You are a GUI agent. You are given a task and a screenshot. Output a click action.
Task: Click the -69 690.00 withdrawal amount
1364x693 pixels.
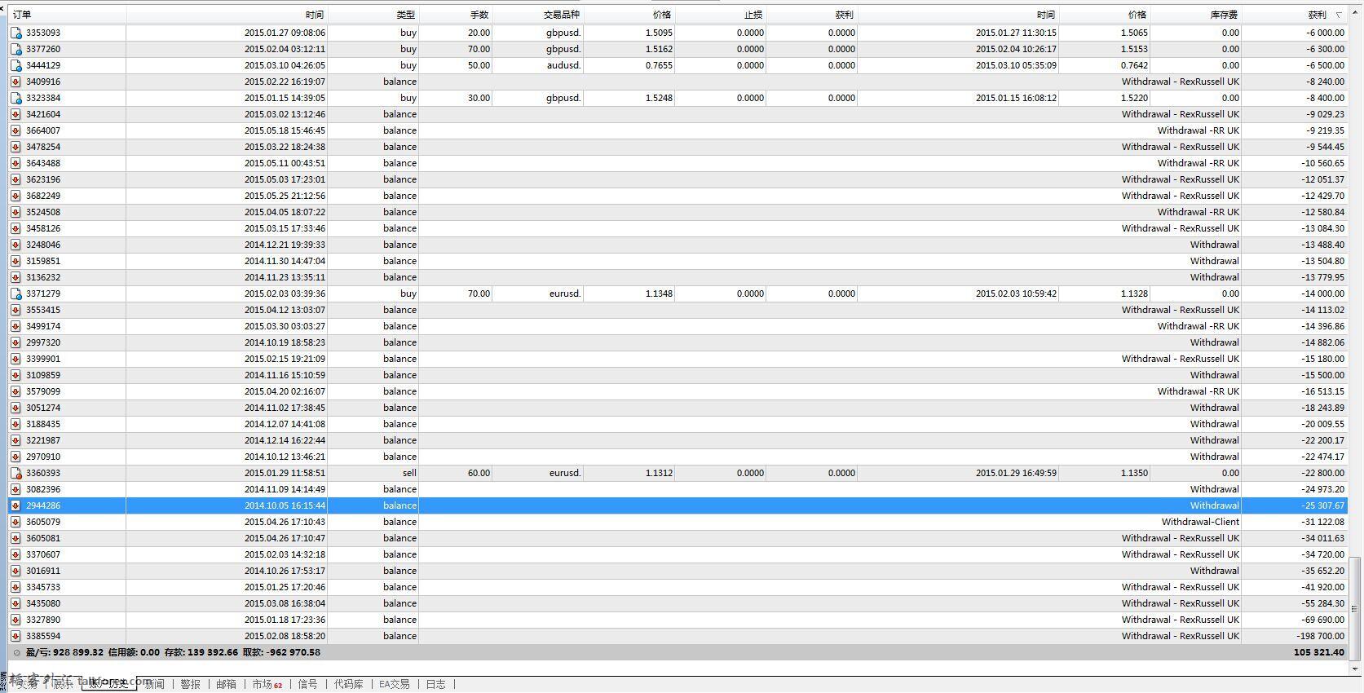[x=1322, y=620]
